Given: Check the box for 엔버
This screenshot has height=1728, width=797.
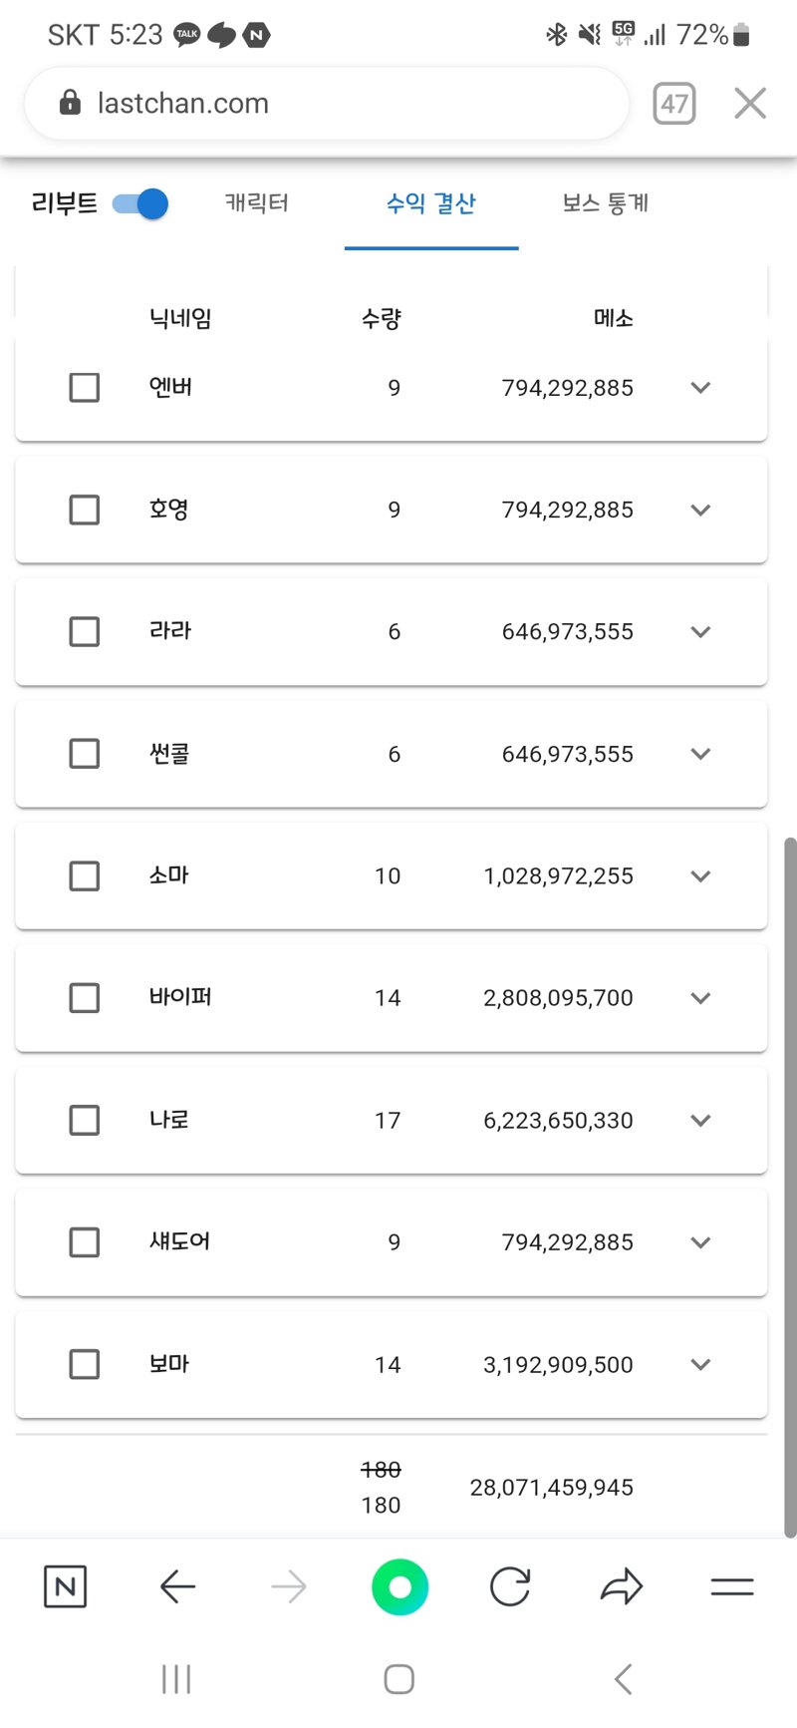Looking at the screenshot, I should (x=85, y=387).
